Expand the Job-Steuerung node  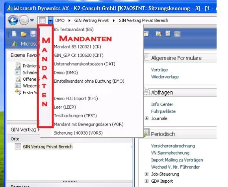[x=146, y=174]
